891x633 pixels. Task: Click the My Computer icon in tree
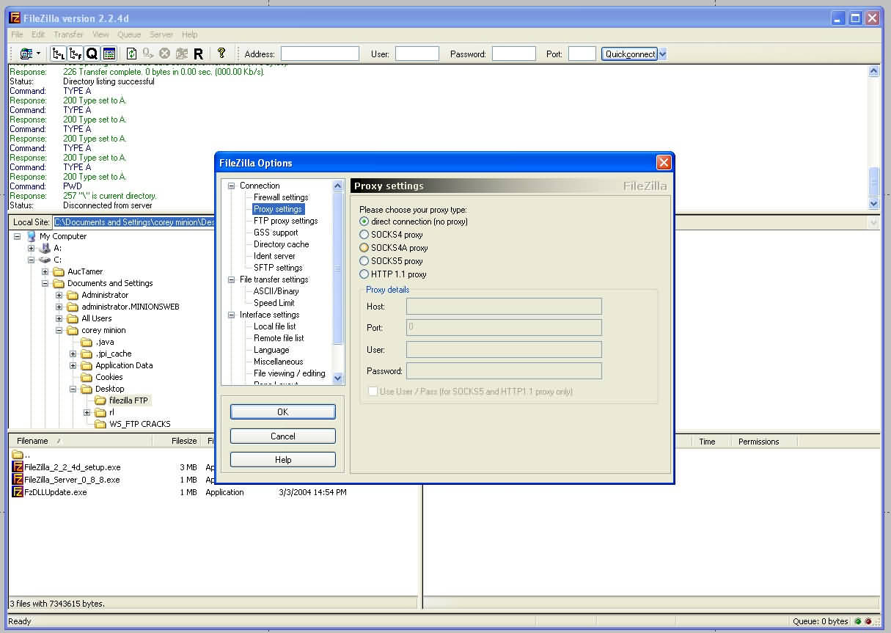[x=32, y=236]
